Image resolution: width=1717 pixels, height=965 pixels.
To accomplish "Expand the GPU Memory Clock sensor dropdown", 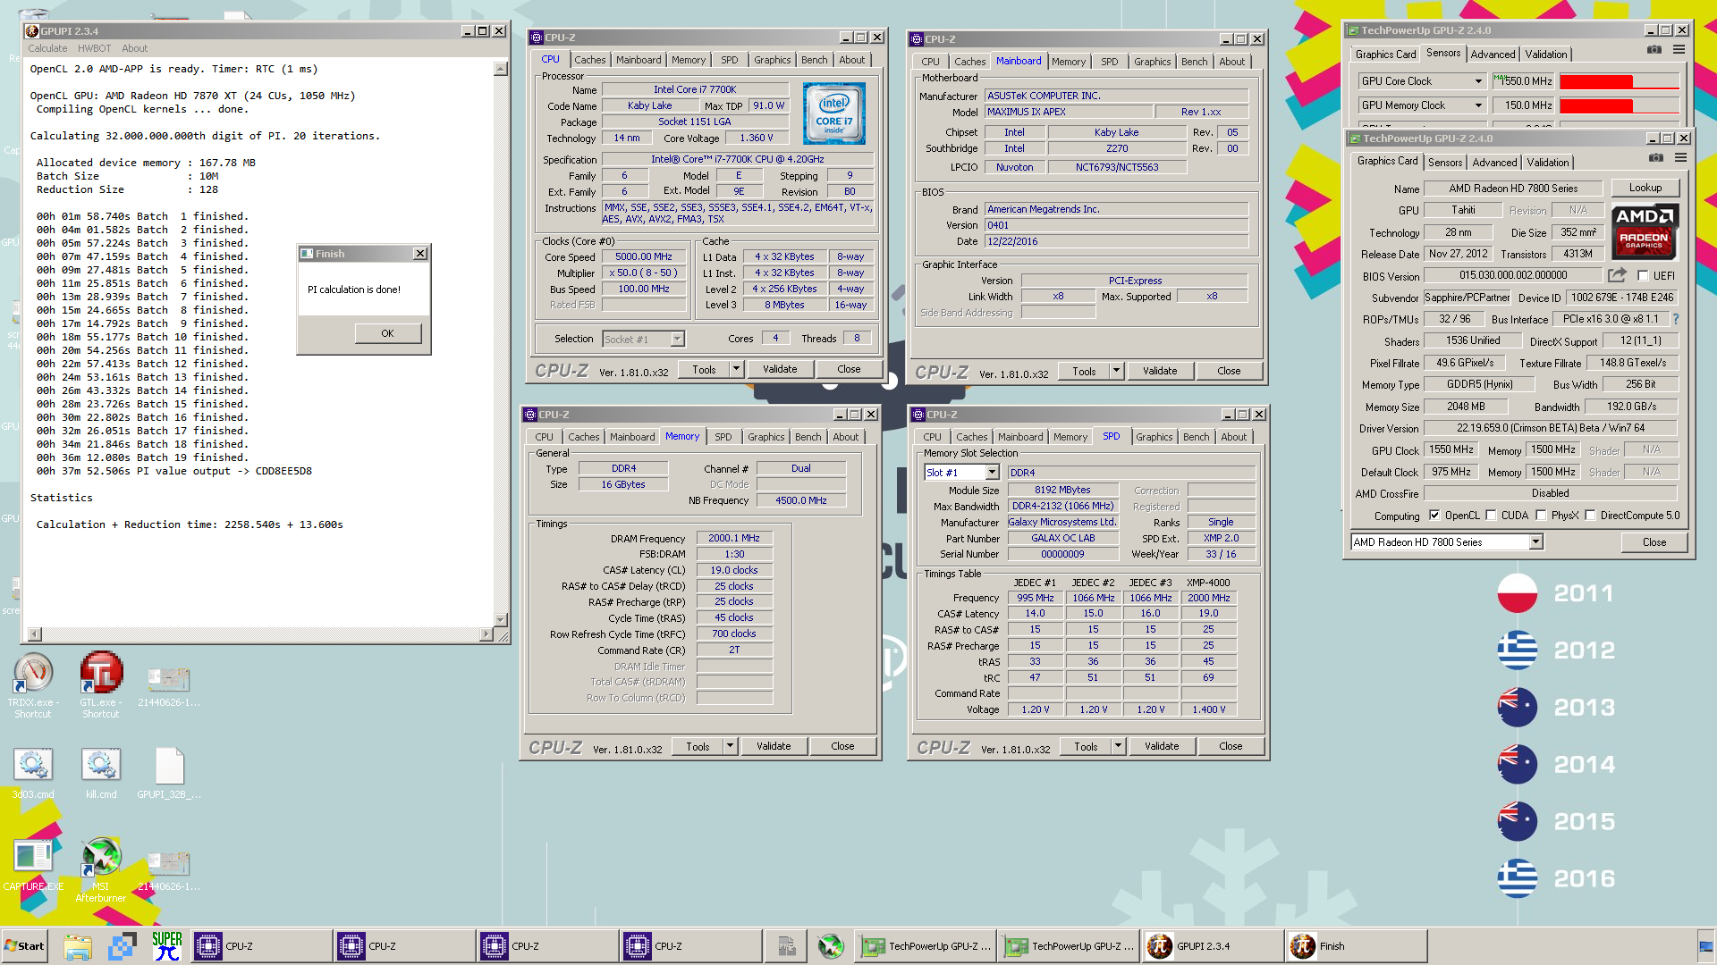I will click(1478, 105).
